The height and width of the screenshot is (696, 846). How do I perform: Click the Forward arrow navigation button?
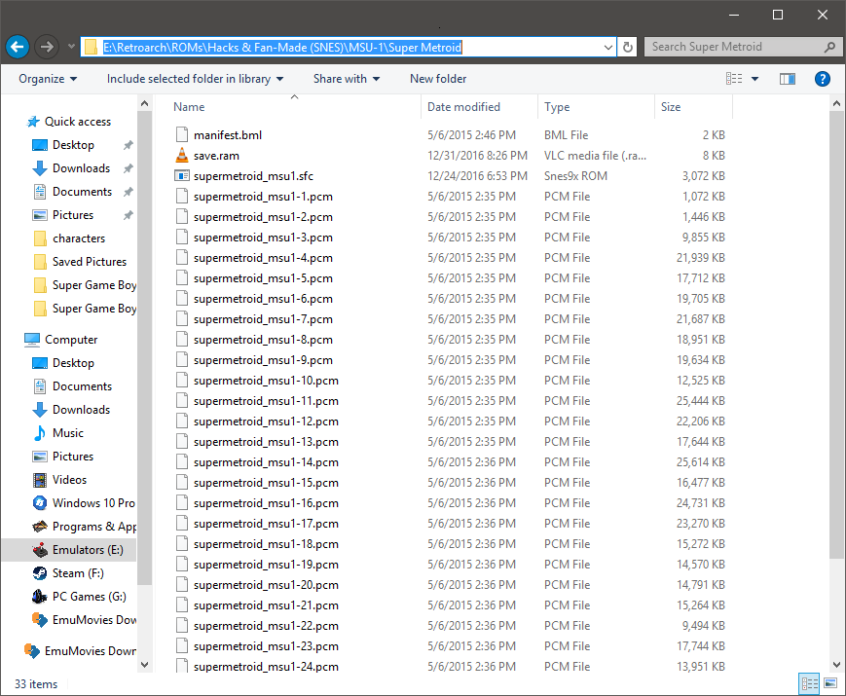click(47, 47)
